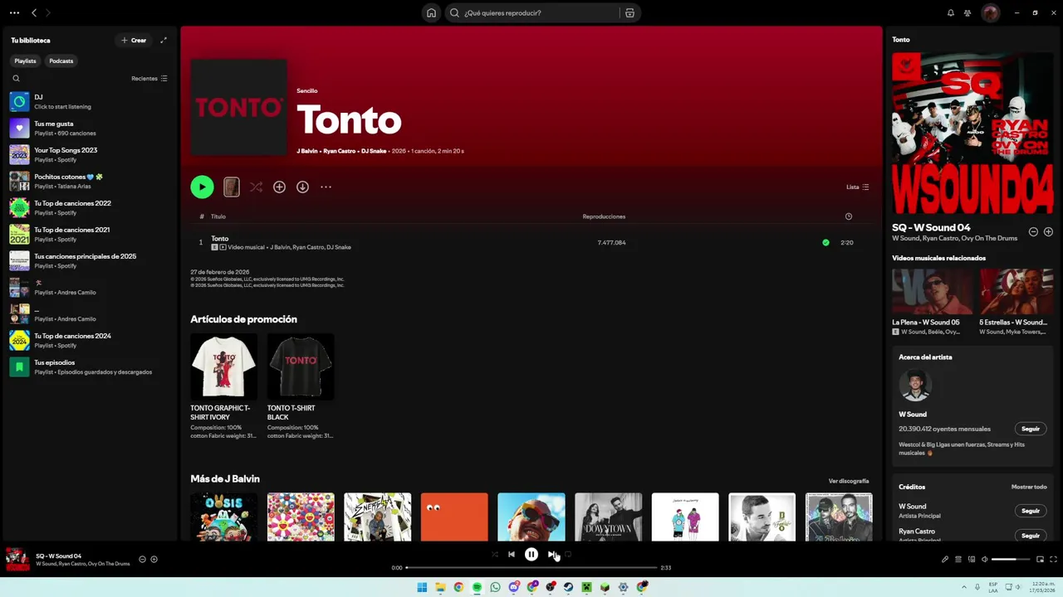Search within Tu biblioteca using the magnifier

(16, 78)
